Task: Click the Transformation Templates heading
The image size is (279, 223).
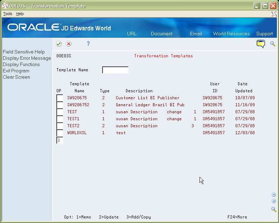Action: [163, 56]
